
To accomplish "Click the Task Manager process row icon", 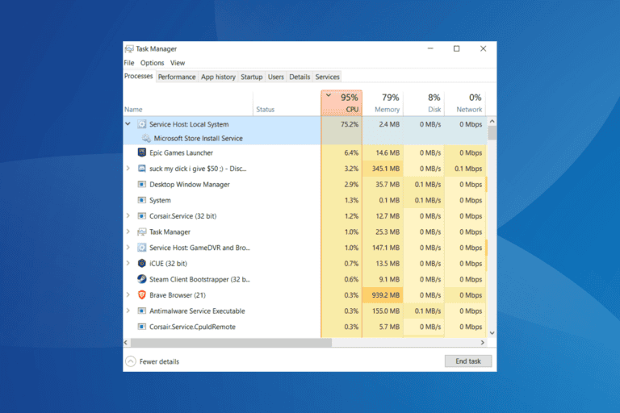I will [142, 232].
